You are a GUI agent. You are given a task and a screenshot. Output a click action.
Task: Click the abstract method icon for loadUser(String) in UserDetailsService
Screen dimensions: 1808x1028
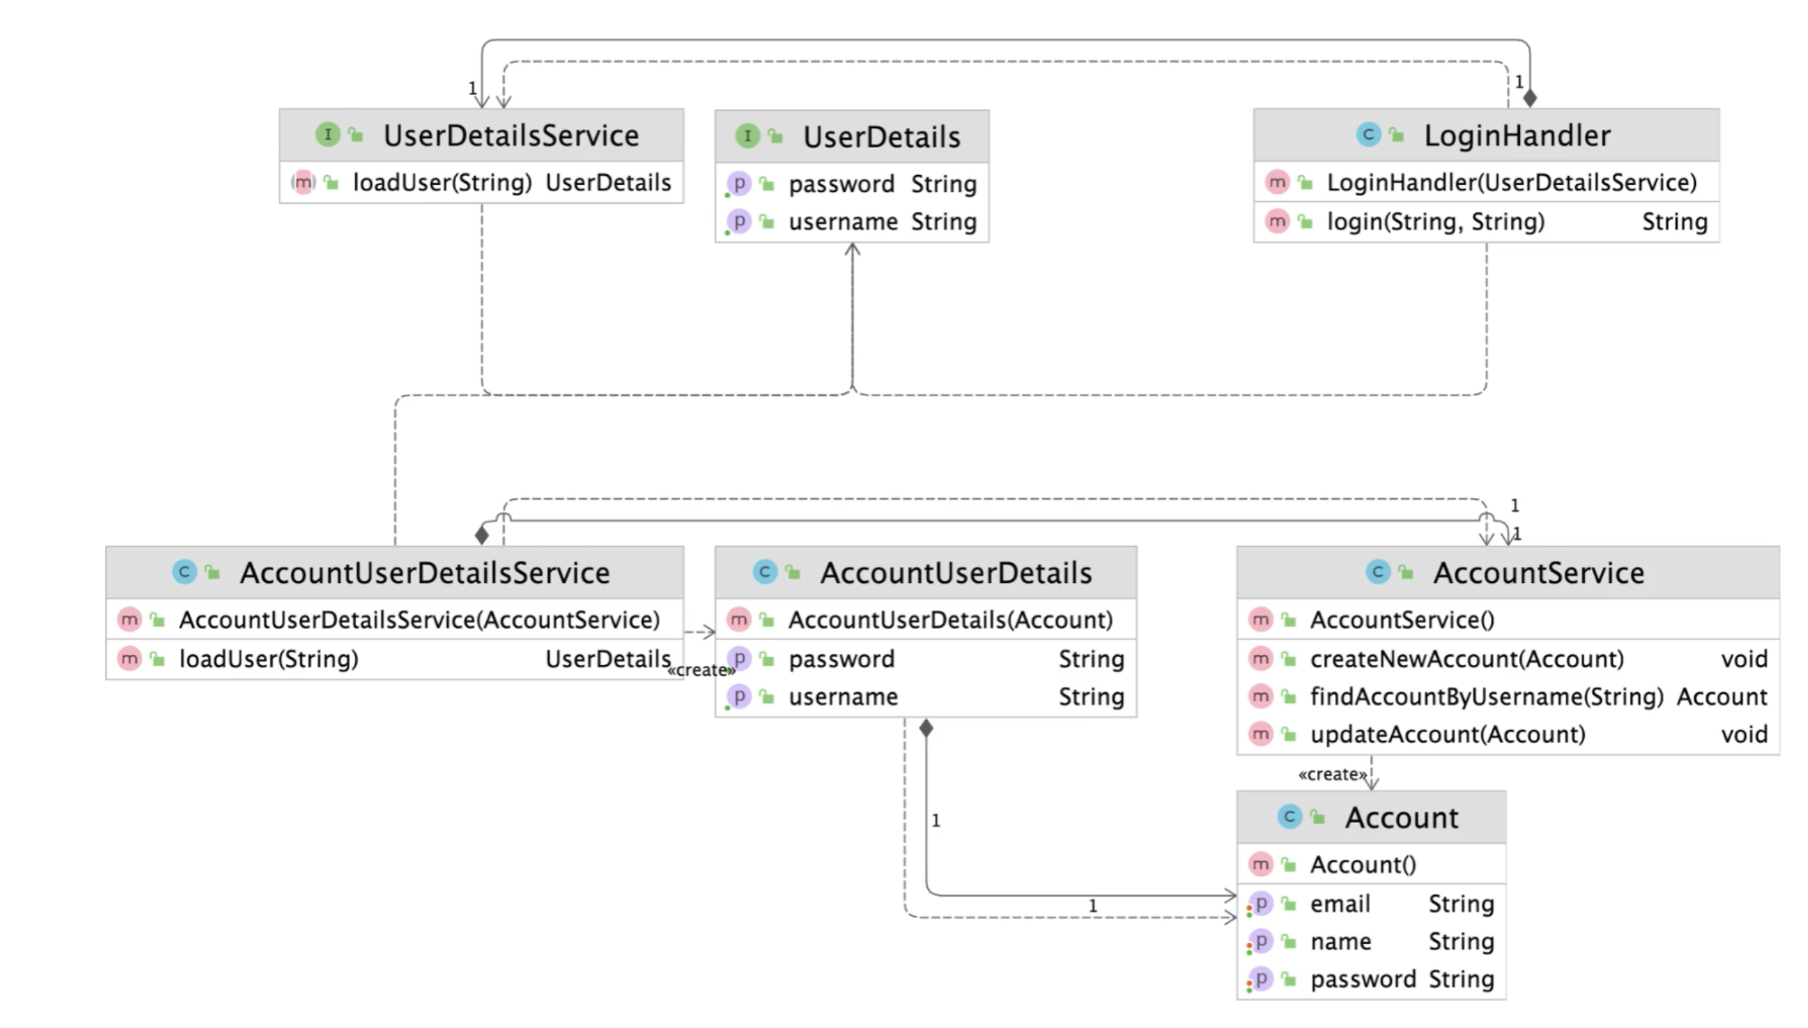click(303, 182)
